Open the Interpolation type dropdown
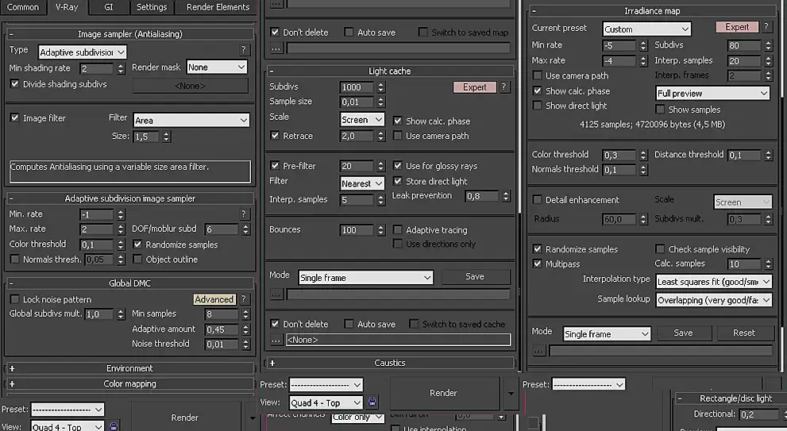The width and height of the screenshot is (787, 431). point(714,282)
